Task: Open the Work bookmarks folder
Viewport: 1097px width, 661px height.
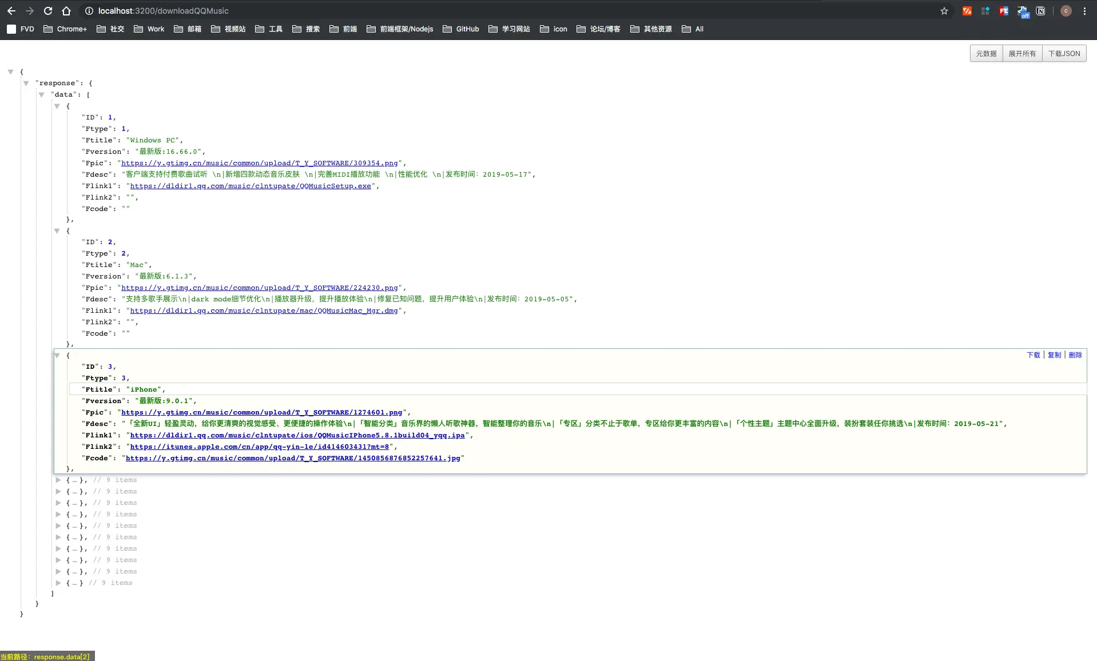Action: coord(149,29)
